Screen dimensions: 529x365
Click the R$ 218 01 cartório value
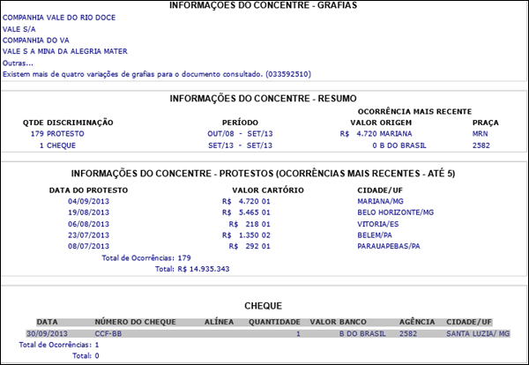(250, 224)
